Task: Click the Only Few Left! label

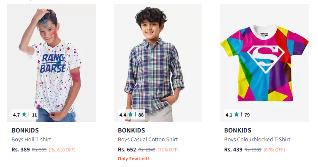Action: click(133, 159)
